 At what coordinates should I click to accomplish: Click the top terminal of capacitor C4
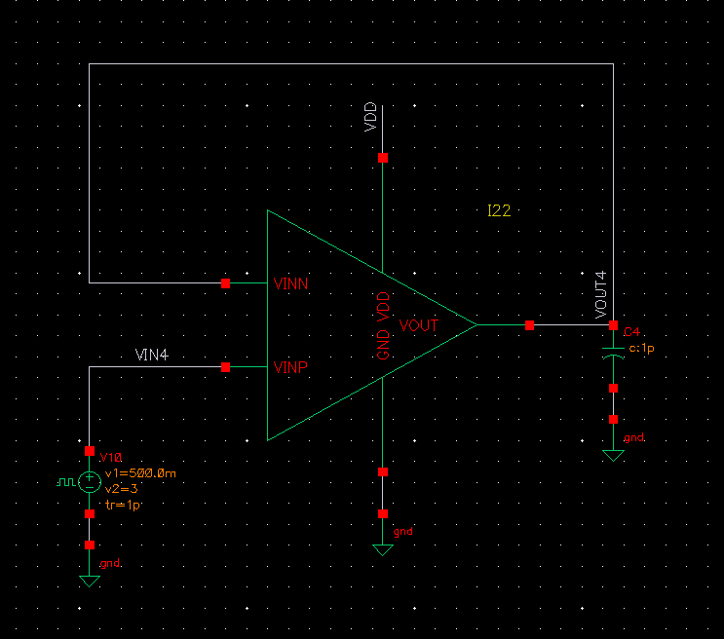pos(613,325)
